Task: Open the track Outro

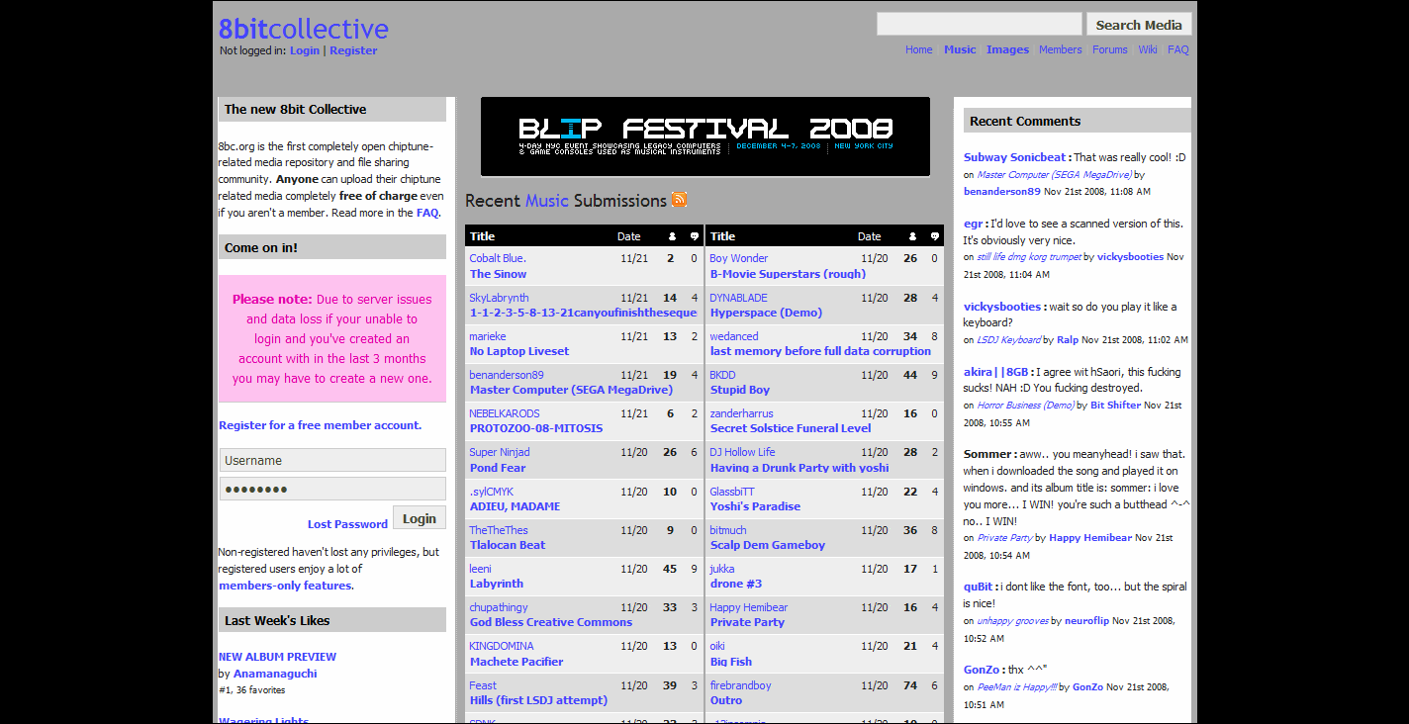Action: [x=726, y=700]
